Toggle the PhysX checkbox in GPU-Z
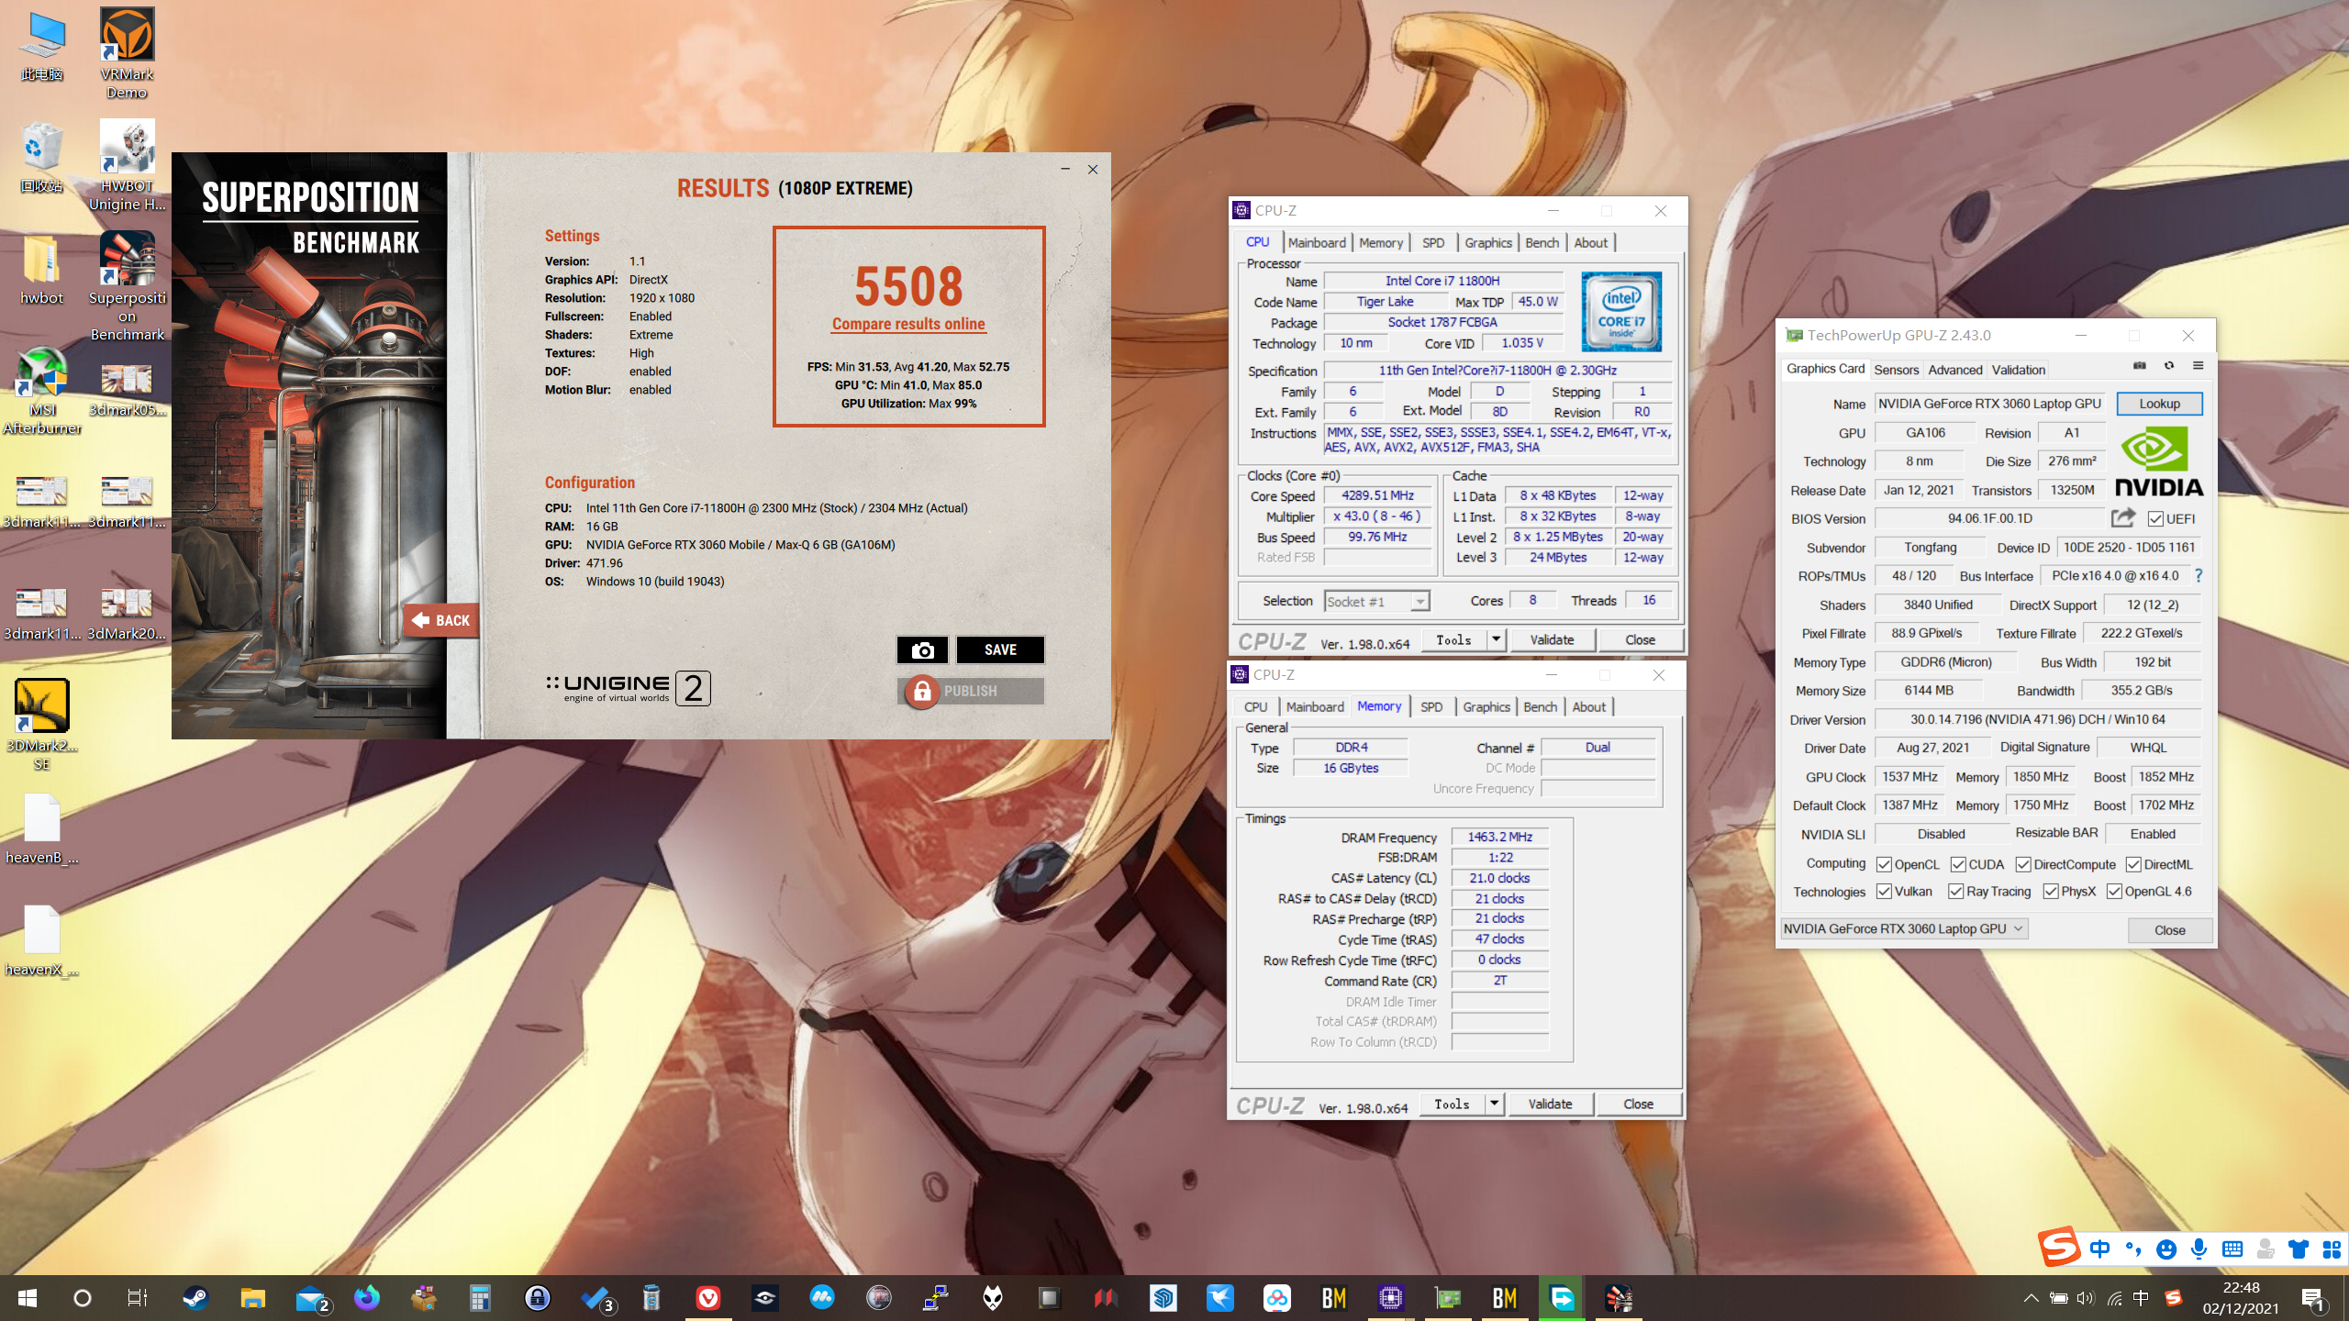2349x1321 pixels. 2052,892
